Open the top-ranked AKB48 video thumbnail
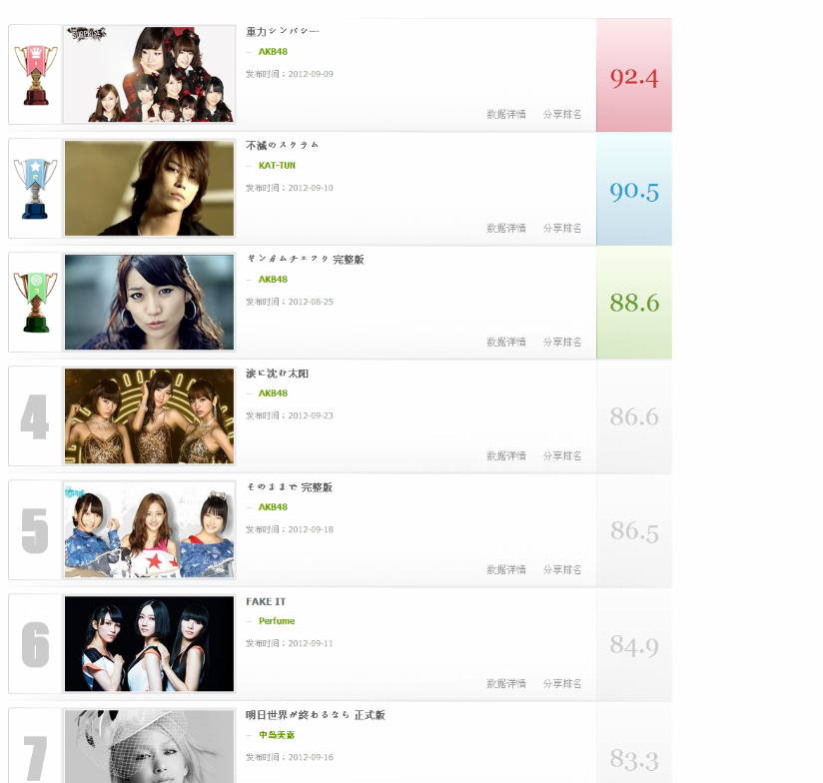 (x=149, y=75)
